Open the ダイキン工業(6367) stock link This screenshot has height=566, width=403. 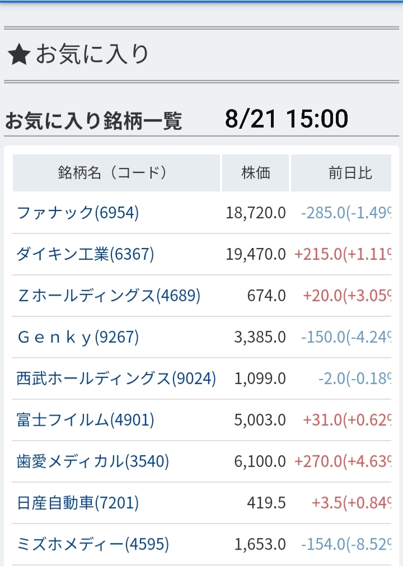pyautogui.click(x=85, y=254)
